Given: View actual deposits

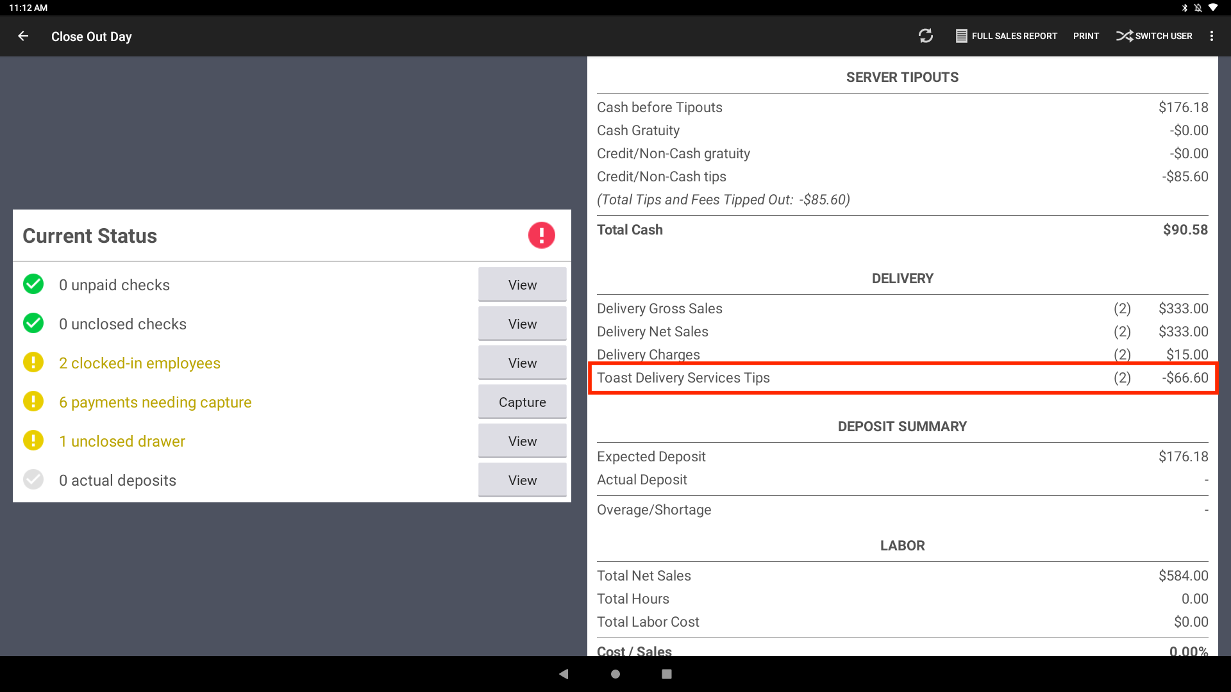Looking at the screenshot, I should (x=522, y=480).
